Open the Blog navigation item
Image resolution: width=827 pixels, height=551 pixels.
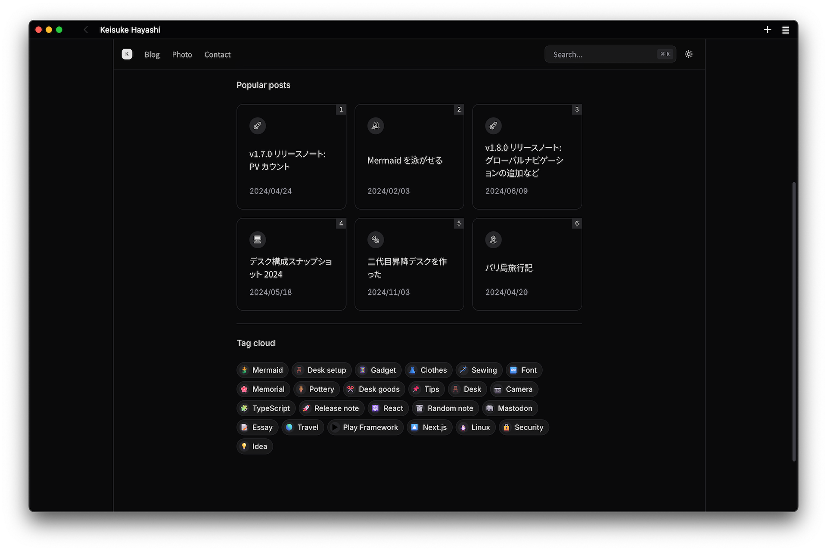(x=152, y=55)
